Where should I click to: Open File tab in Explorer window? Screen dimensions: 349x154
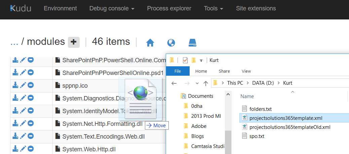click(178, 71)
